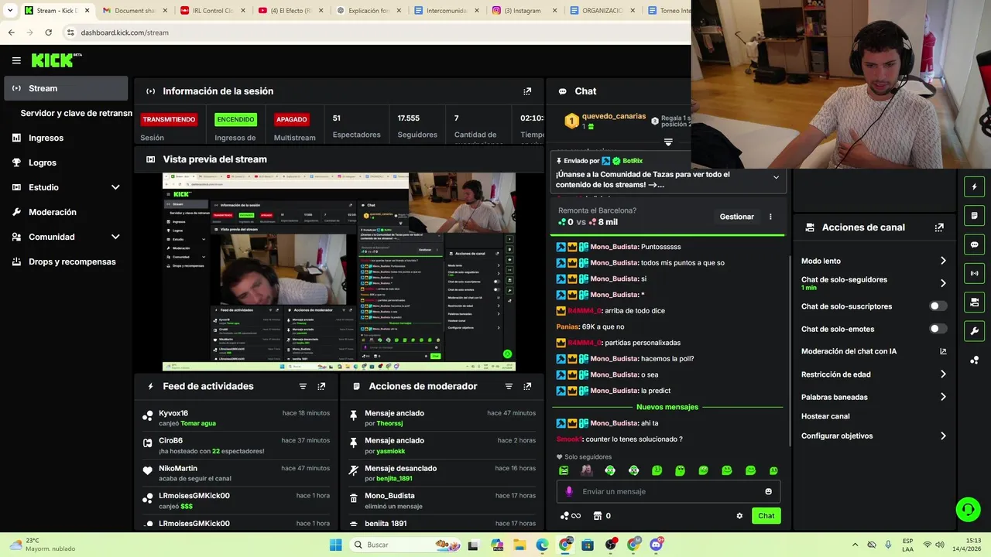Viewport: 991px width, 557px height.
Task: Click the browser address bar
Action: coord(372,32)
